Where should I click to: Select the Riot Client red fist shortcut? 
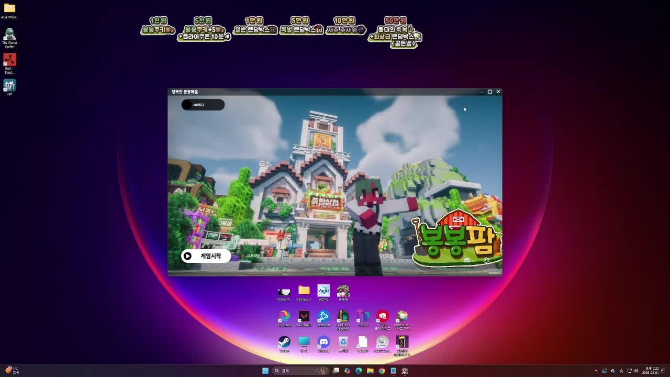tap(383, 320)
